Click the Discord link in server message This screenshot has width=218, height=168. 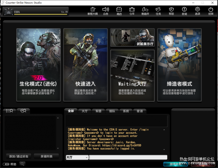(x=122, y=145)
